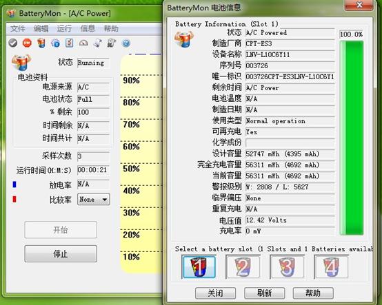Click the grey checkmark start icon in toolbar

pos(13,43)
